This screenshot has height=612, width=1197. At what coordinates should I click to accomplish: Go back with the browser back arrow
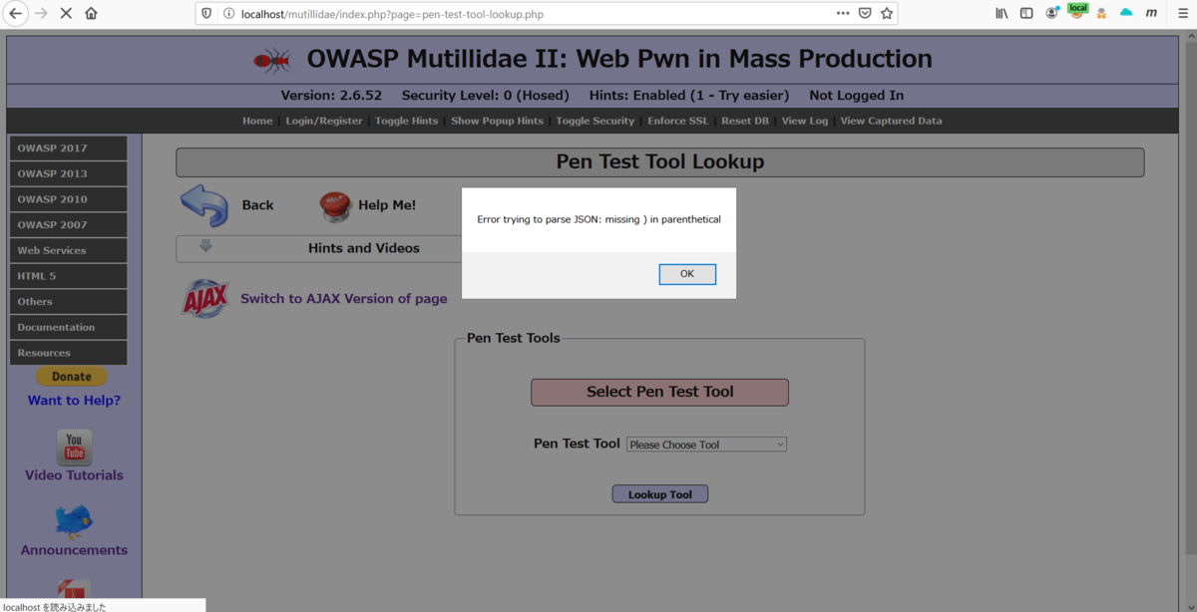tap(16, 14)
